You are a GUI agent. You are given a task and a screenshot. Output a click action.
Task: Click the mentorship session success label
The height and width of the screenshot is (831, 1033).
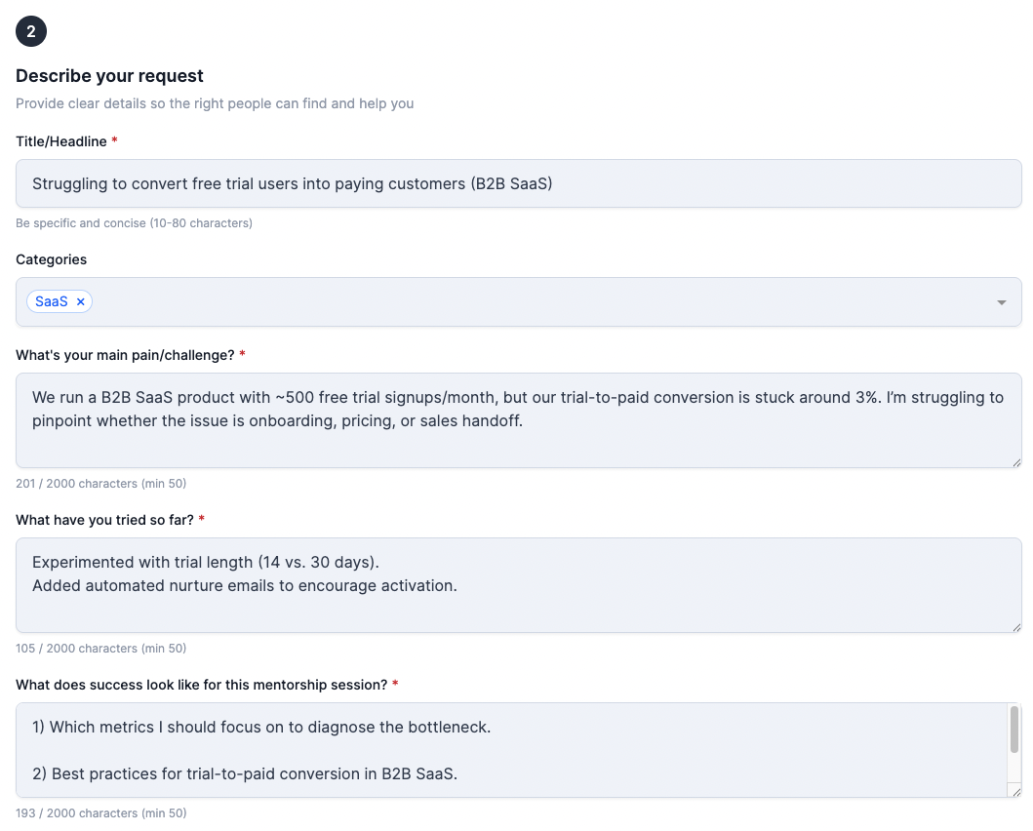pyautogui.click(x=201, y=685)
